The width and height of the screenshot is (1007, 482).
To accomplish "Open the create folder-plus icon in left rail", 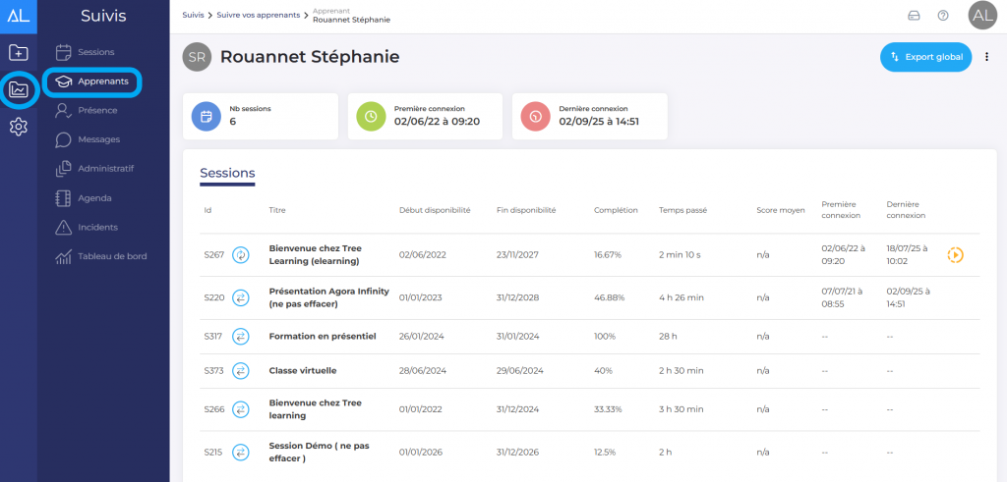I will [x=19, y=53].
